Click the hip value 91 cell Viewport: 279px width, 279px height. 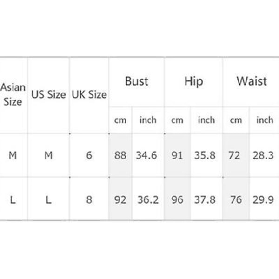(177, 155)
